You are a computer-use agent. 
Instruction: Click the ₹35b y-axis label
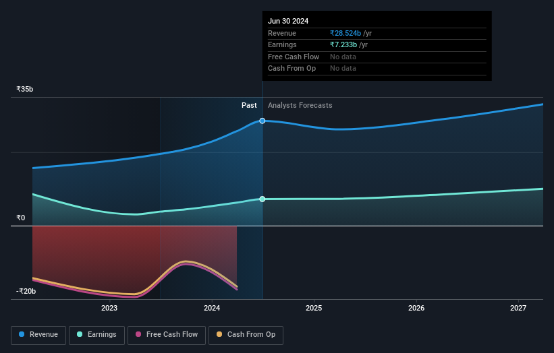pyautogui.click(x=25, y=89)
